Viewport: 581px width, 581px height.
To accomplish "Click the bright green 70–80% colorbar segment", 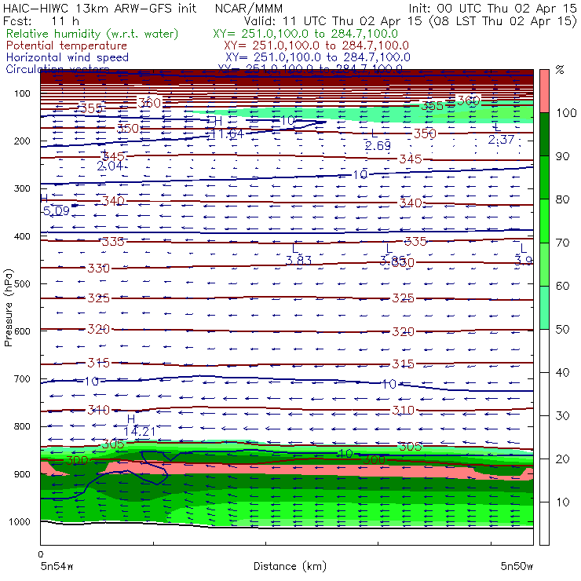I will point(544,221).
